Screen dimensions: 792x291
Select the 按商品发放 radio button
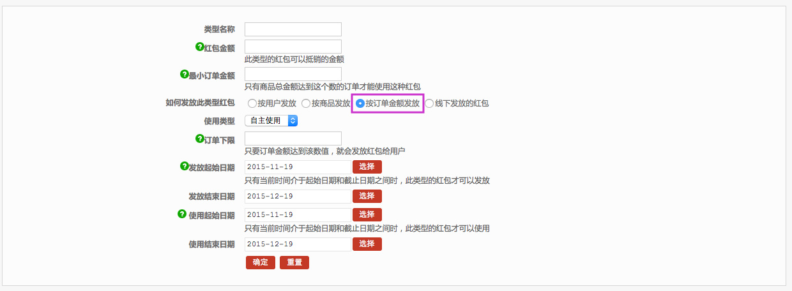306,103
